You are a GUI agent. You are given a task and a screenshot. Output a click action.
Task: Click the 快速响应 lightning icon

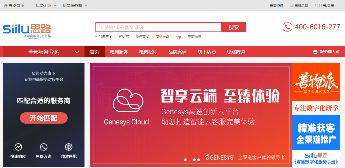(18, 147)
